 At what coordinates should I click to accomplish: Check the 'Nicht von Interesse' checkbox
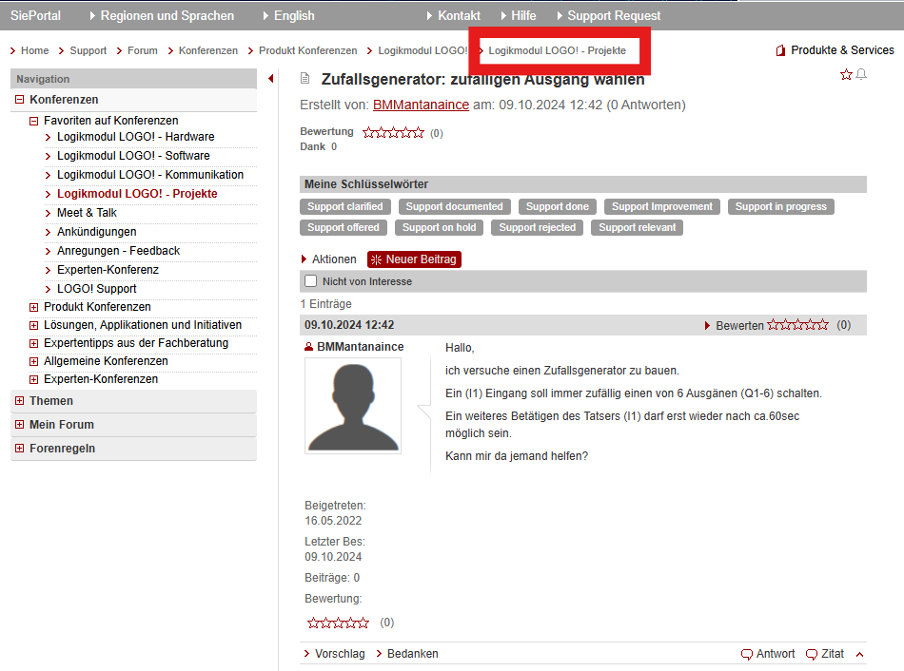(x=310, y=281)
